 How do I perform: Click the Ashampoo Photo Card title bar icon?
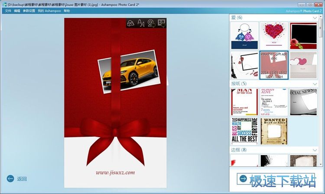4,5
